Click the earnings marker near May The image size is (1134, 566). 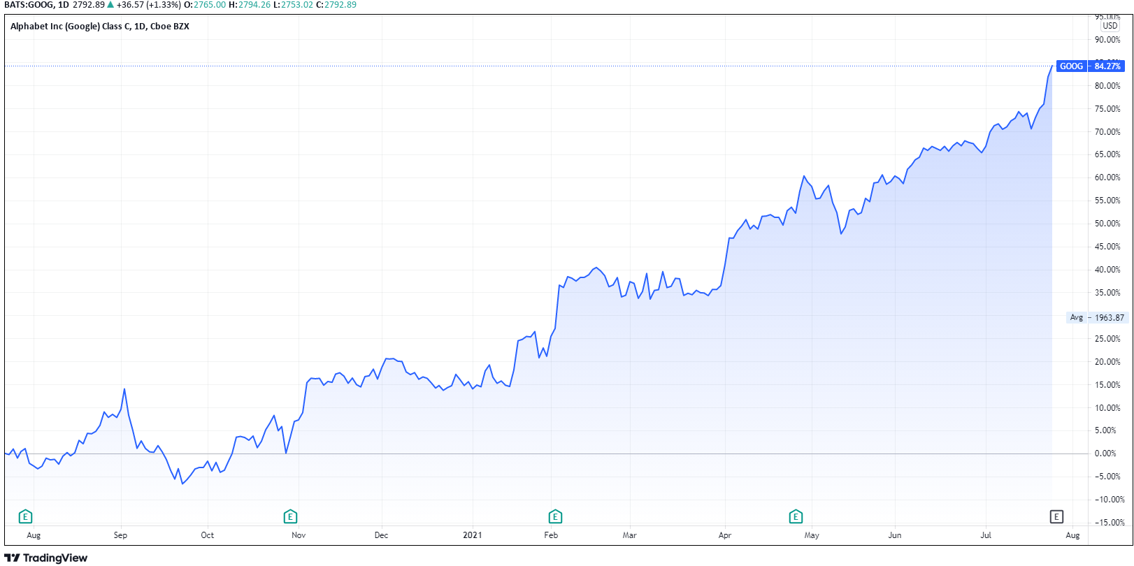click(x=796, y=516)
